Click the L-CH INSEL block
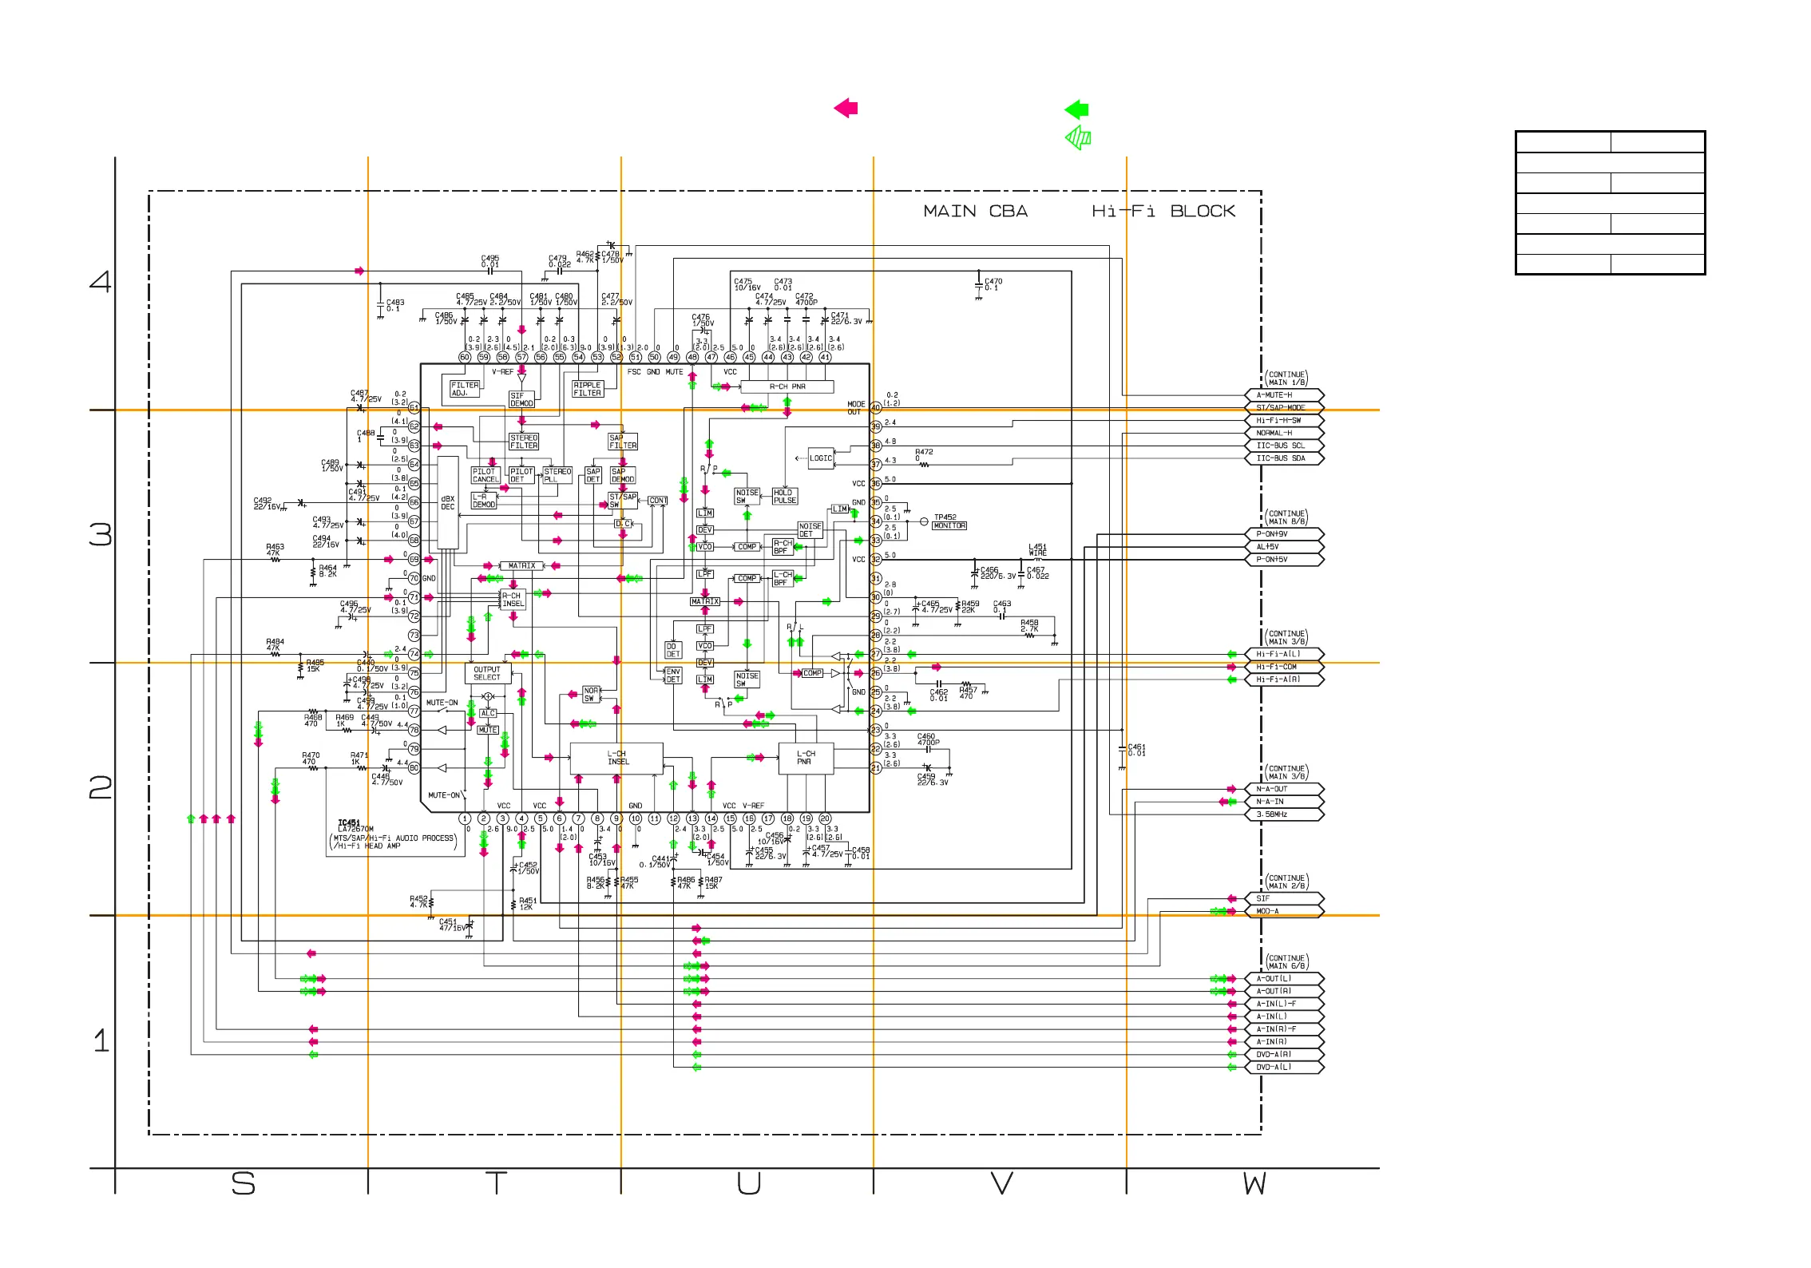The width and height of the screenshot is (1811, 1268). pyautogui.click(x=616, y=758)
